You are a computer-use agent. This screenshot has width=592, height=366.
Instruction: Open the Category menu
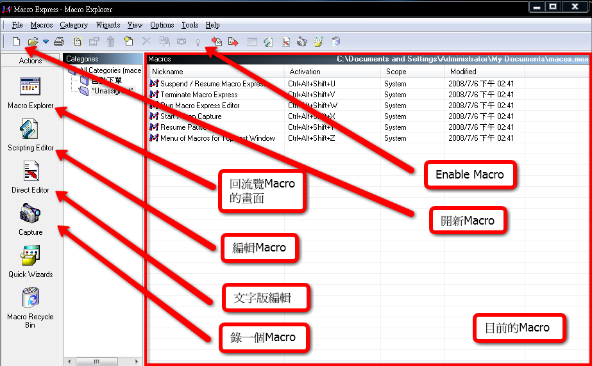(x=74, y=25)
